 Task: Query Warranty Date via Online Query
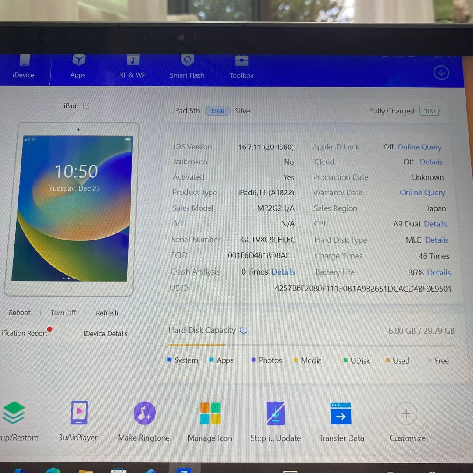(422, 192)
